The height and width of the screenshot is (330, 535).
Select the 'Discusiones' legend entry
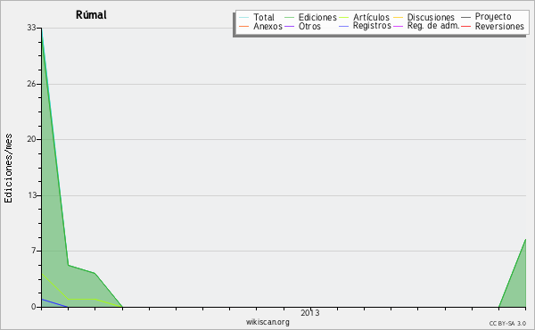(x=431, y=17)
